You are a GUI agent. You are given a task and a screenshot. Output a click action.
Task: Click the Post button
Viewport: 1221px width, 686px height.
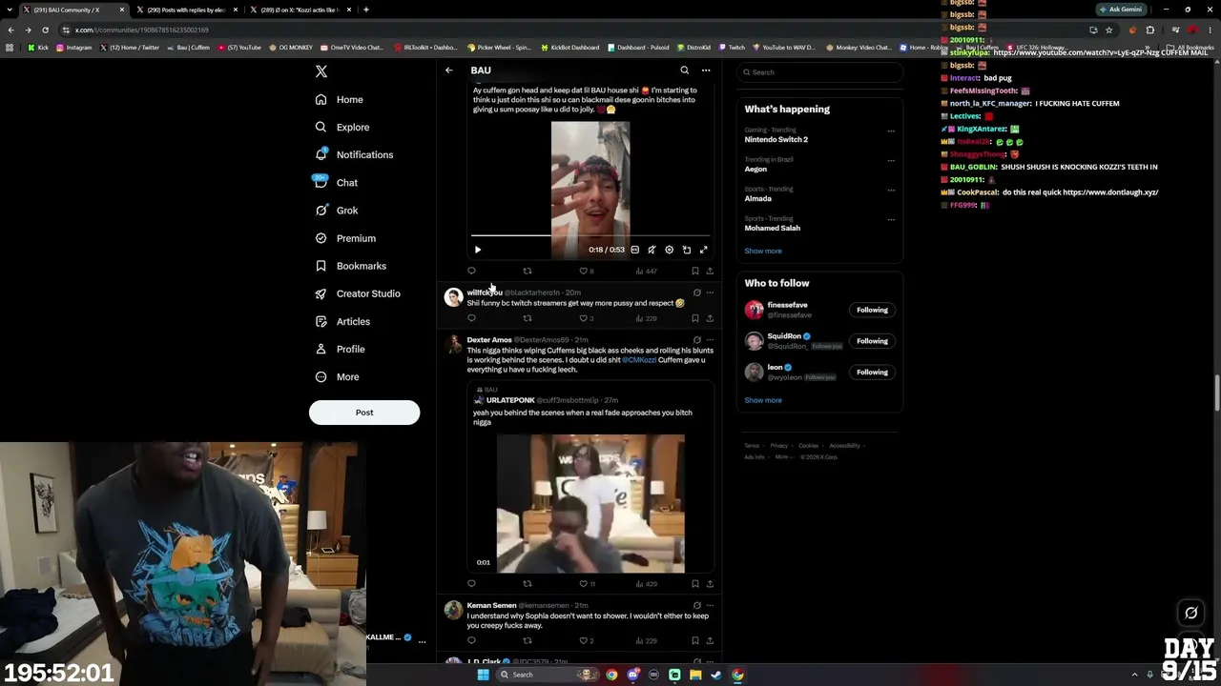(x=364, y=413)
